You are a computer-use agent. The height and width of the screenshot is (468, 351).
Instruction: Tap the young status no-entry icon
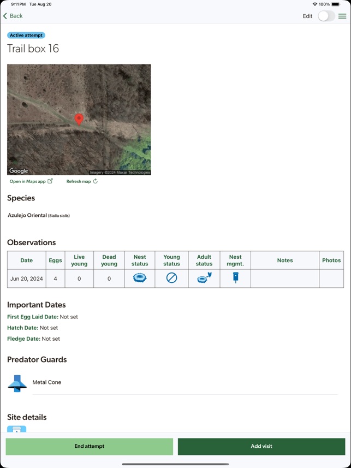point(171,278)
